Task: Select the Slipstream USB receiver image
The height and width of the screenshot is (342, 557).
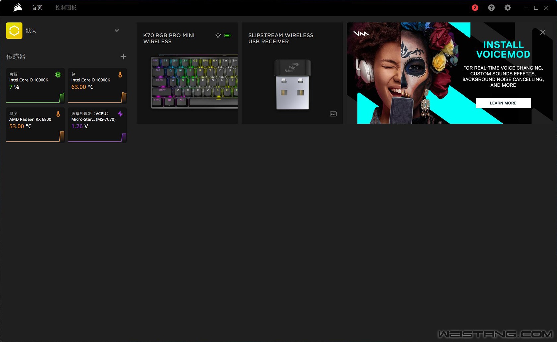Action: (292, 84)
